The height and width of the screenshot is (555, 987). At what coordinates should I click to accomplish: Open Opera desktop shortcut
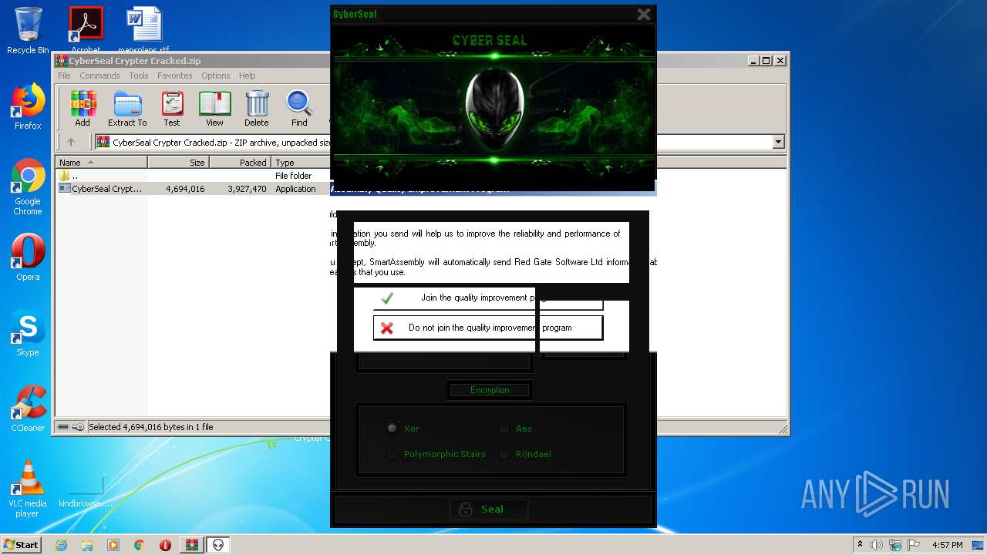[28, 257]
